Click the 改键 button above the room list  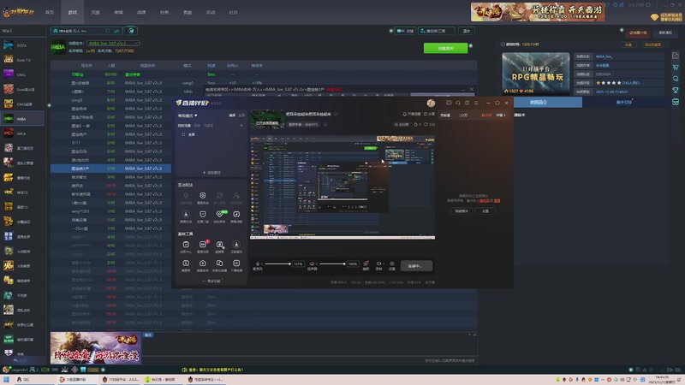(x=405, y=31)
